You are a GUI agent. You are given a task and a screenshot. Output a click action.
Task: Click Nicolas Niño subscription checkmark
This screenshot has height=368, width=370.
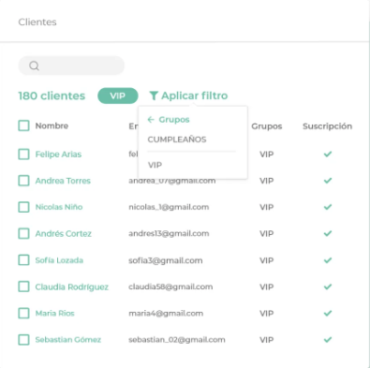click(328, 207)
